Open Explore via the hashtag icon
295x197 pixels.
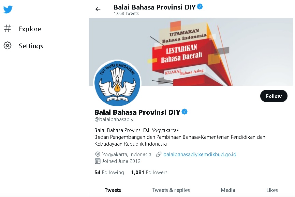[x=8, y=29]
